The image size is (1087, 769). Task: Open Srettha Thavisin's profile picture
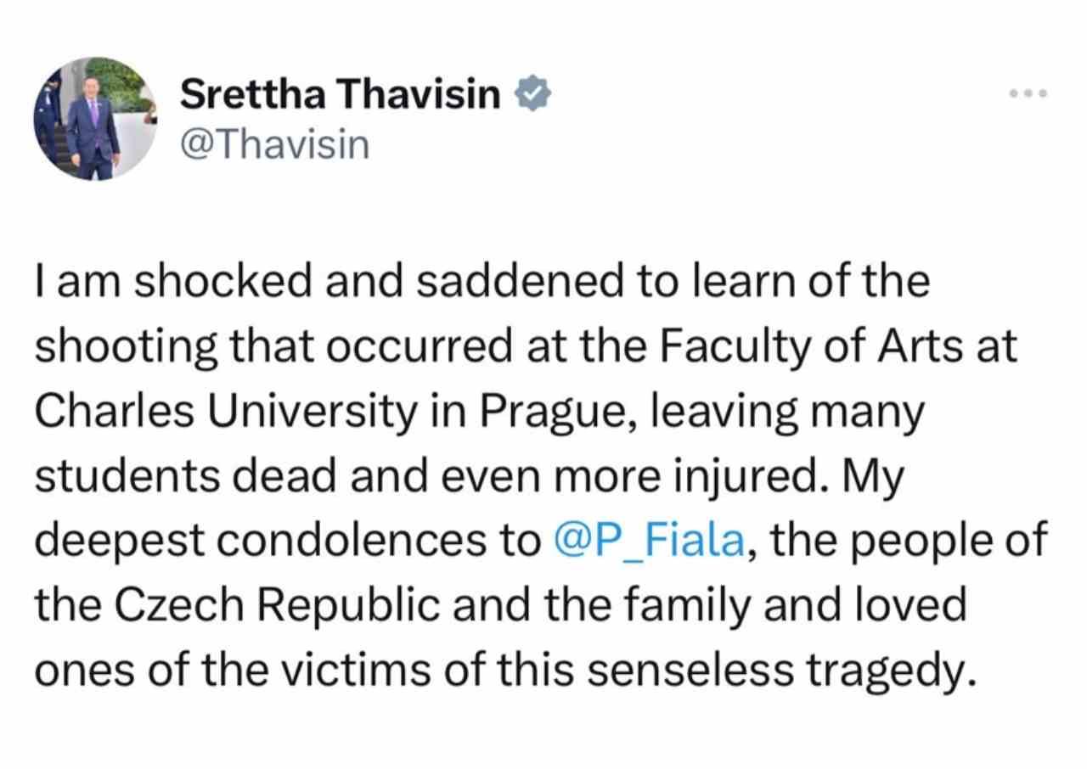[93, 119]
